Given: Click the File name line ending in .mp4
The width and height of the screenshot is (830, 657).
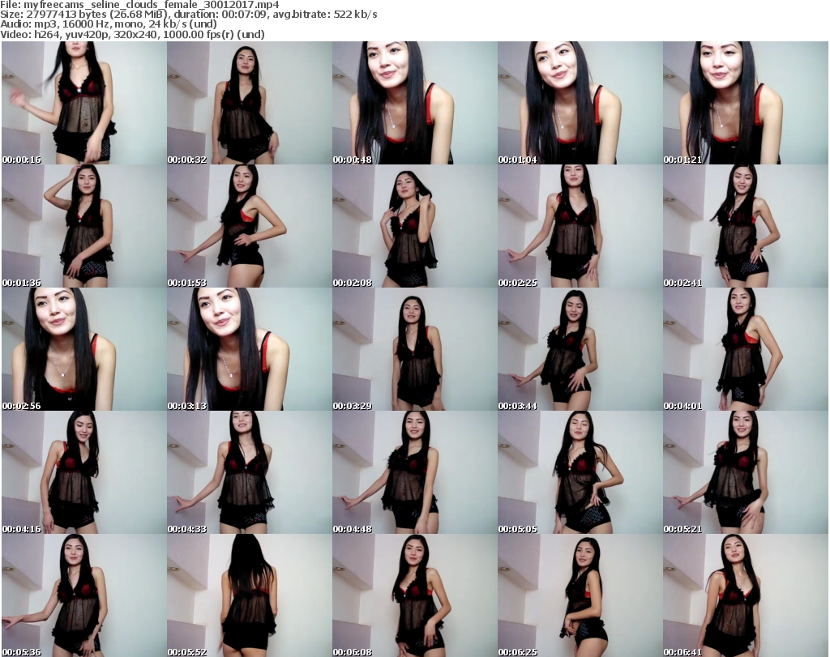Looking at the screenshot, I should tap(139, 5).
